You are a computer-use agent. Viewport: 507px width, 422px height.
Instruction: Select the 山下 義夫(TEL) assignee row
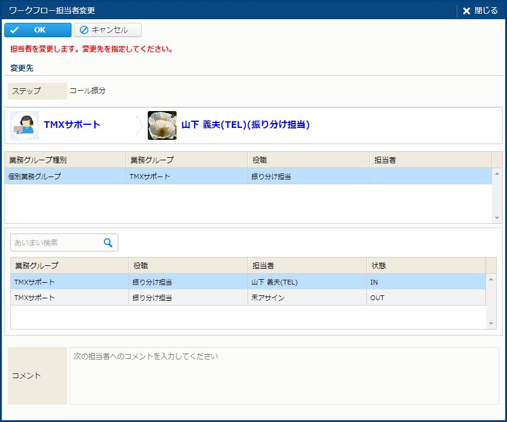tap(273, 282)
